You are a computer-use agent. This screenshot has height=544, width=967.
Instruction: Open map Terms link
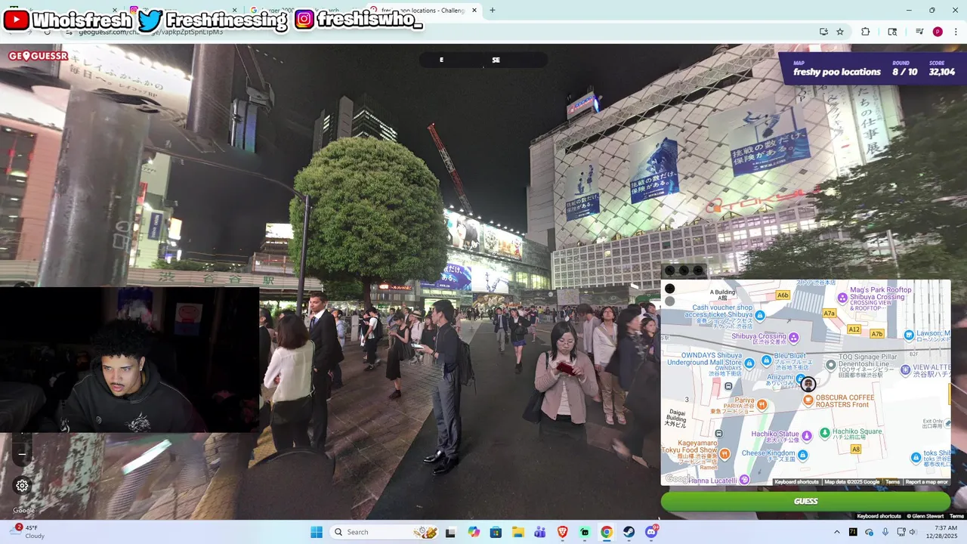click(892, 482)
